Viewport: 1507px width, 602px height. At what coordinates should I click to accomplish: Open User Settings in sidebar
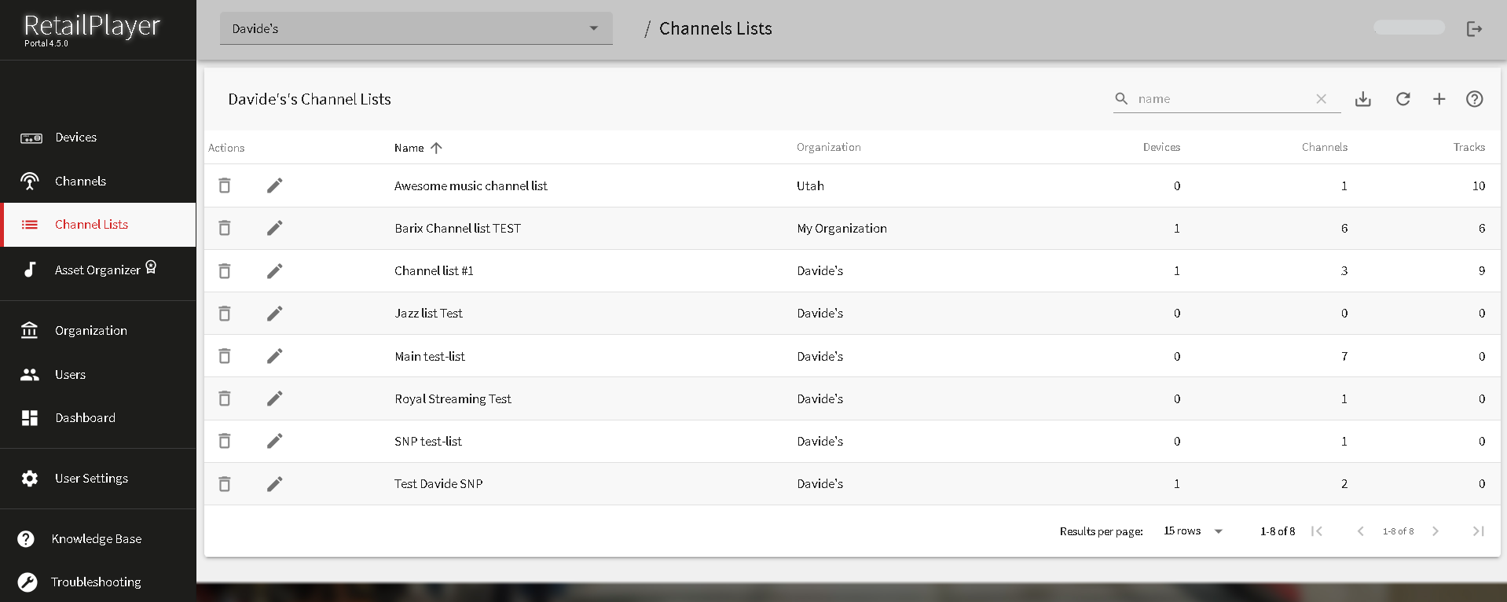coord(91,479)
